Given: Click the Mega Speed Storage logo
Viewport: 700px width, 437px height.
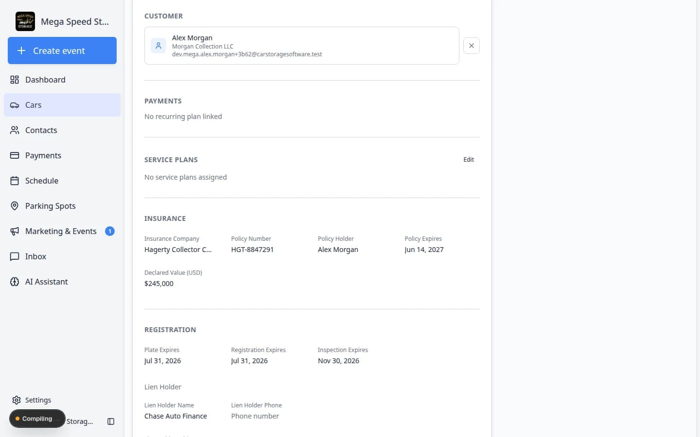Looking at the screenshot, I should tap(25, 21).
